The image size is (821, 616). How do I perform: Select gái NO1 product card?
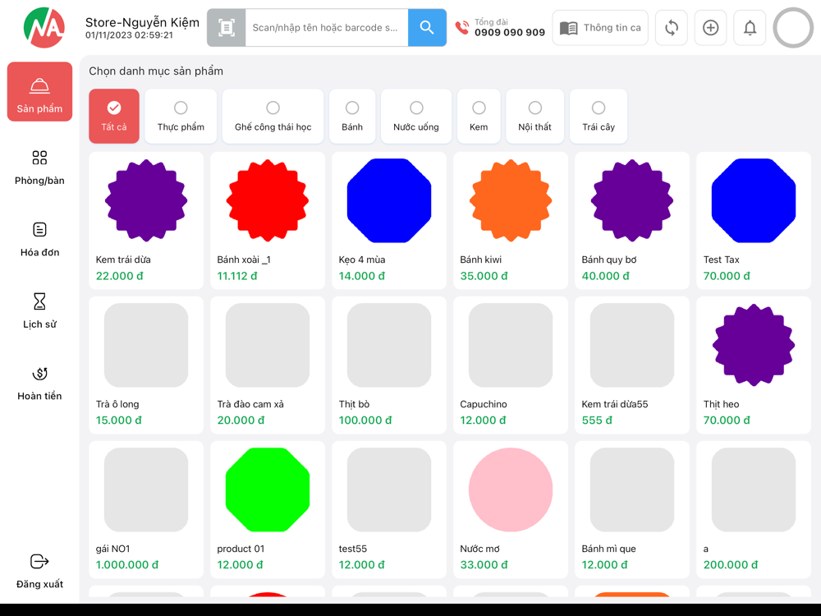[x=146, y=510]
